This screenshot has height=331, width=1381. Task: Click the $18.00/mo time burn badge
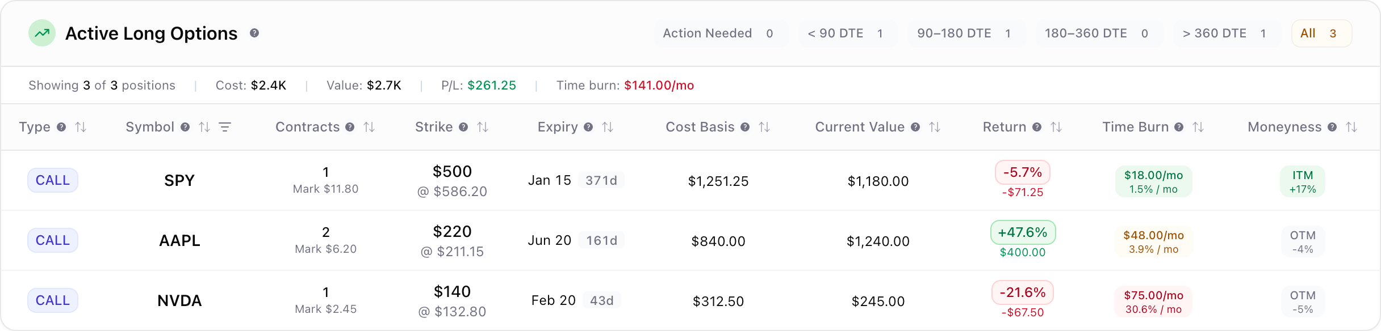click(x=1153, y=181)
